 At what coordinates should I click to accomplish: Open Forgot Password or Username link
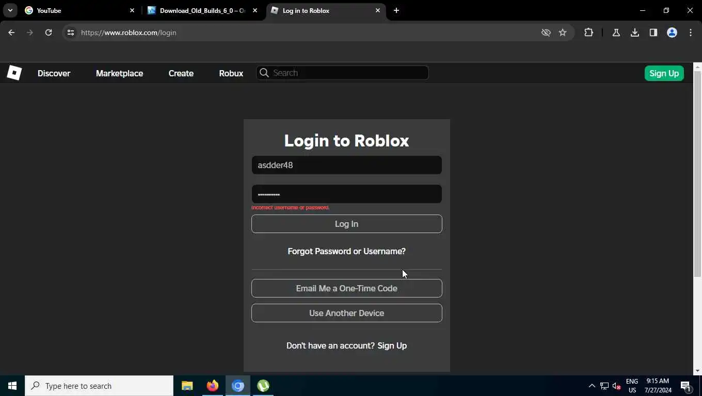click(346, 251)
